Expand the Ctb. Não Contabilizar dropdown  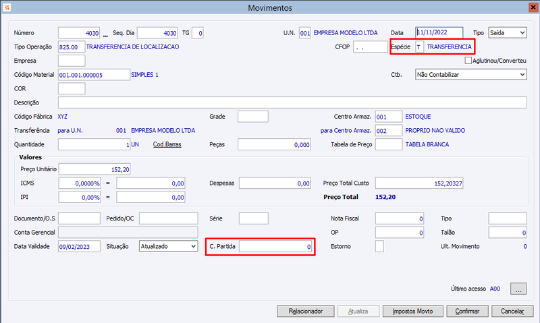[x=471, y=75]
